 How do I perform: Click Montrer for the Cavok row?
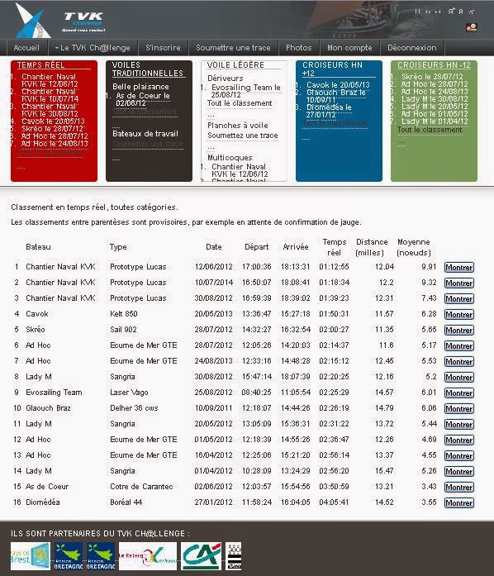tap(459, 315)
